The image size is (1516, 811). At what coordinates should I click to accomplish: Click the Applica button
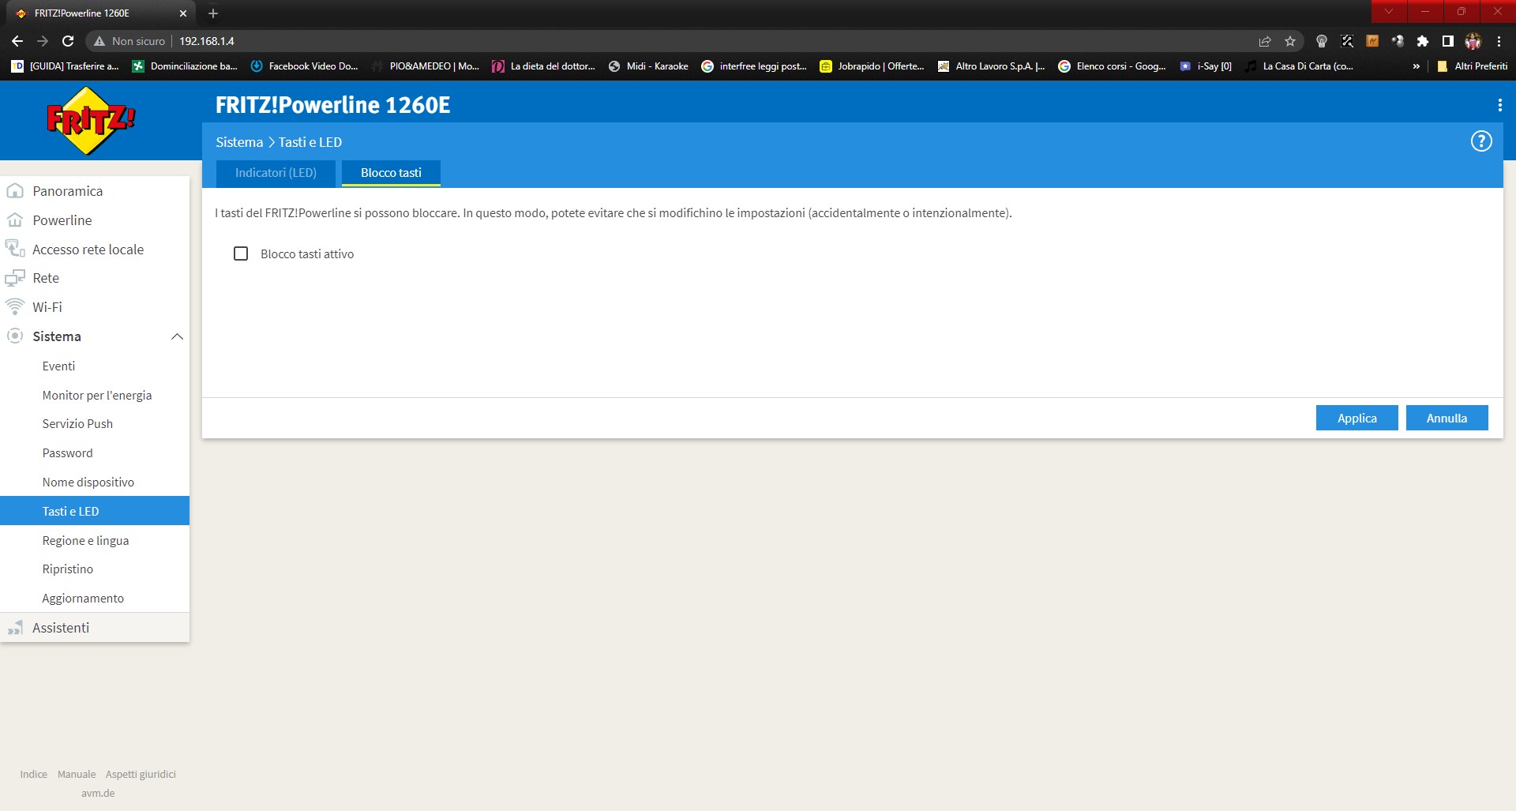click(x=1357, y=418)
